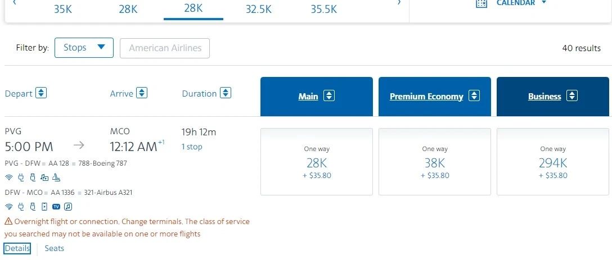Click the USB port icon for DFW-MCO flight
Image resolution: width=612 pixels, height=260 pixels.
[x=33, y=207]
